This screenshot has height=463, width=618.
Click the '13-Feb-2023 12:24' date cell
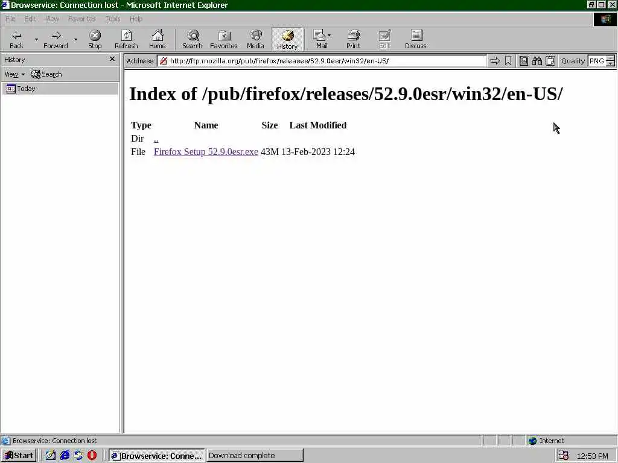[317, 152]
